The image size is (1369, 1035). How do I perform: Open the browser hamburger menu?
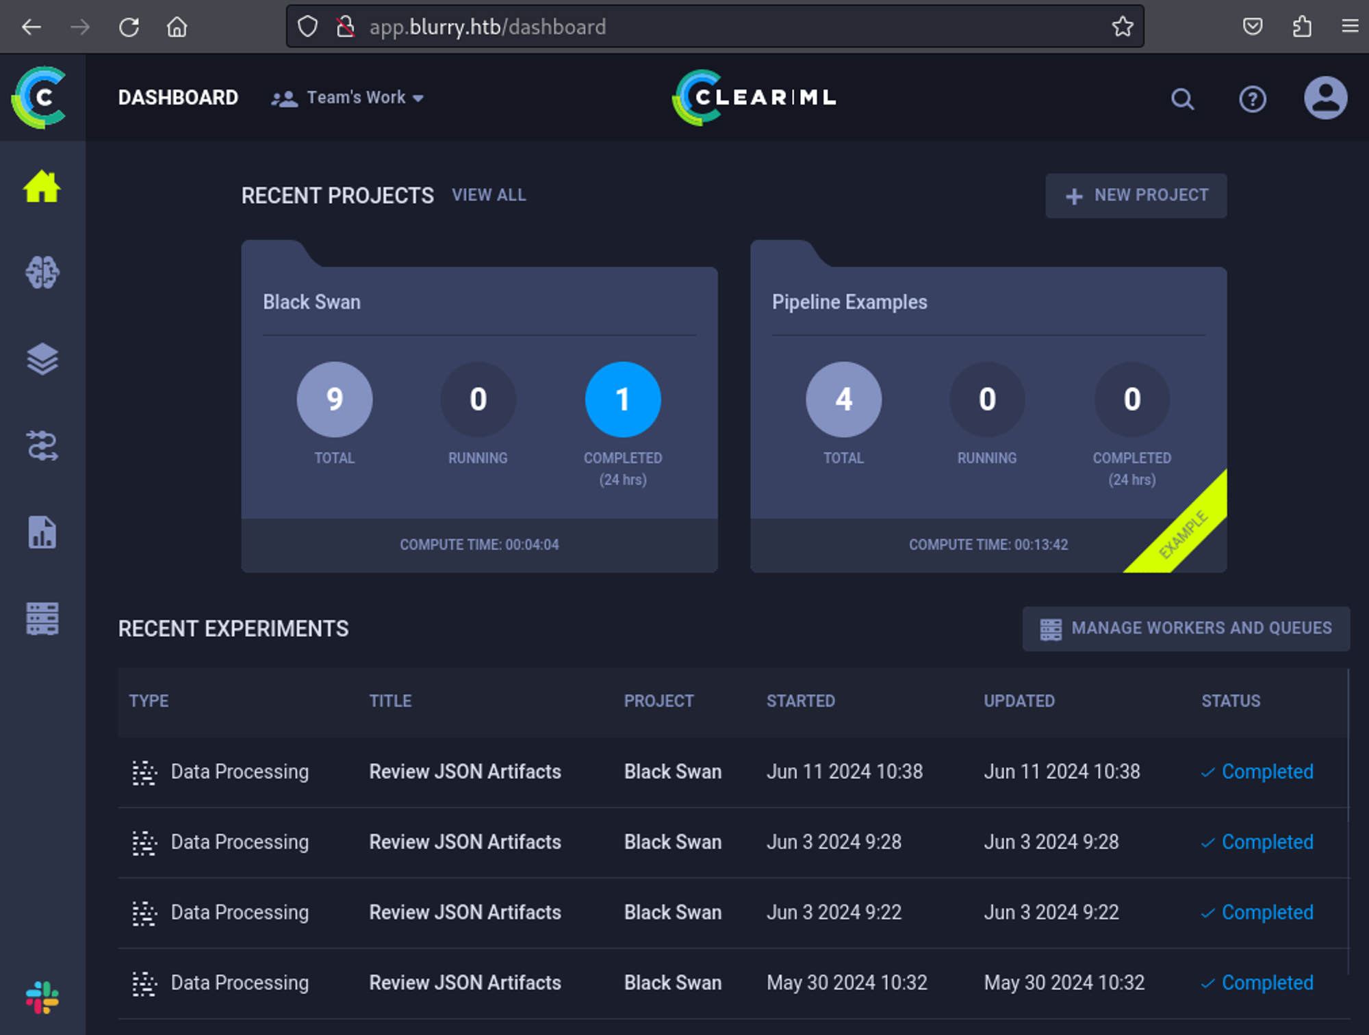click(1350, 27)
